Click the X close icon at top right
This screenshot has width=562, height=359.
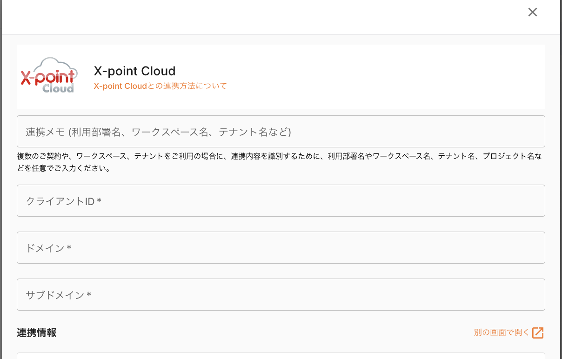(532, 12)
